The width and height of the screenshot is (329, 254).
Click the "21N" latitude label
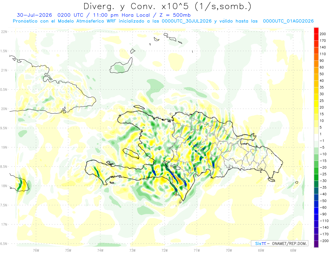point(4,70)
